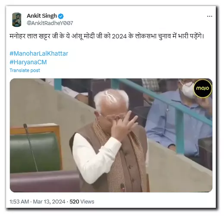Click the word लोकसभा in the tweet
This screenshot has width=224, height=216.
point(145,36)
